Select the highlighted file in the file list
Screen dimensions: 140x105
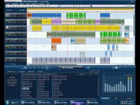tap(26, 88)
